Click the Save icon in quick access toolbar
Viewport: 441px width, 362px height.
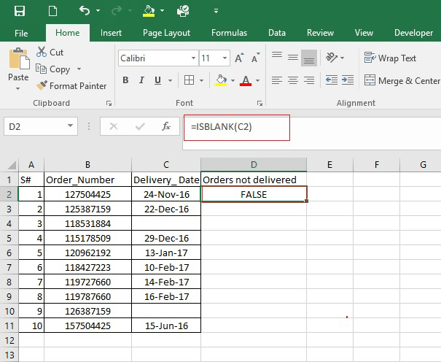[x=20, y=11]
